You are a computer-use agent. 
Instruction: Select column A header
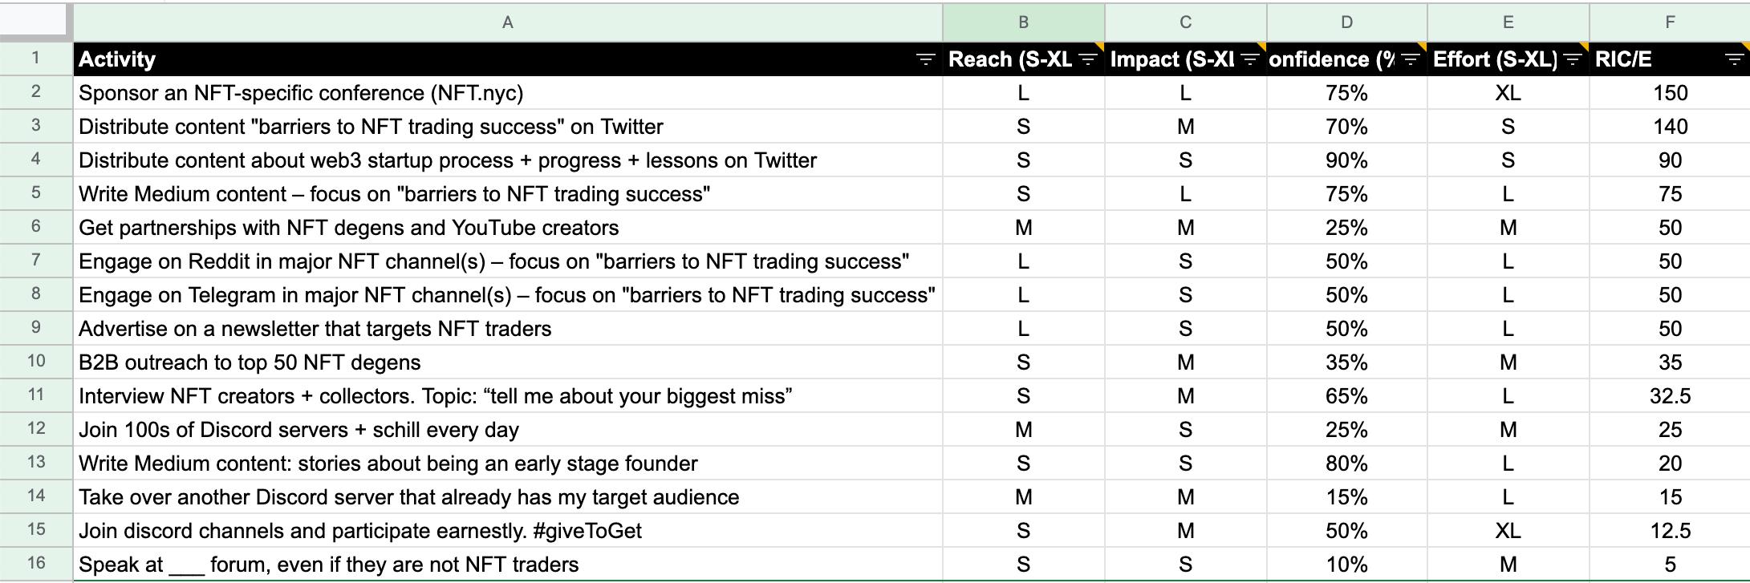[x=507, y=22]
